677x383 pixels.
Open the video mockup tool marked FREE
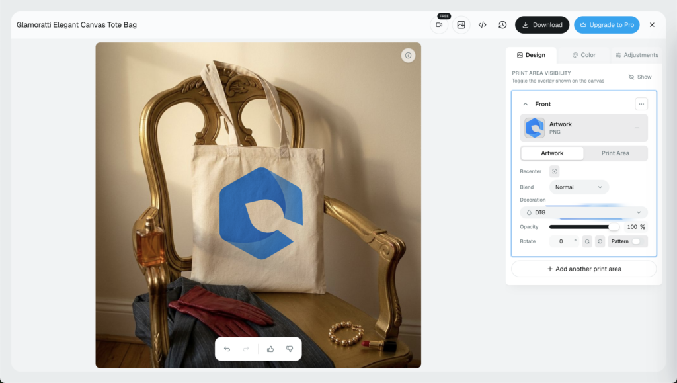click(439, 25)
